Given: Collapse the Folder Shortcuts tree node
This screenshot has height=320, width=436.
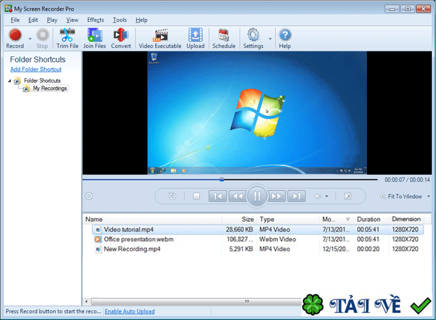Looking at the screenshot, I should pyautogui.click(x=10, y=81).
